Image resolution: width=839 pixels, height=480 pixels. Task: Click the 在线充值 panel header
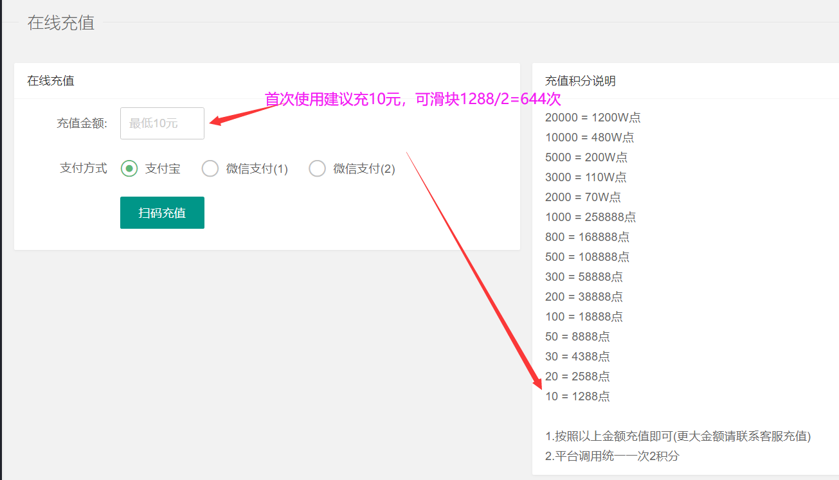pos(50,81)
